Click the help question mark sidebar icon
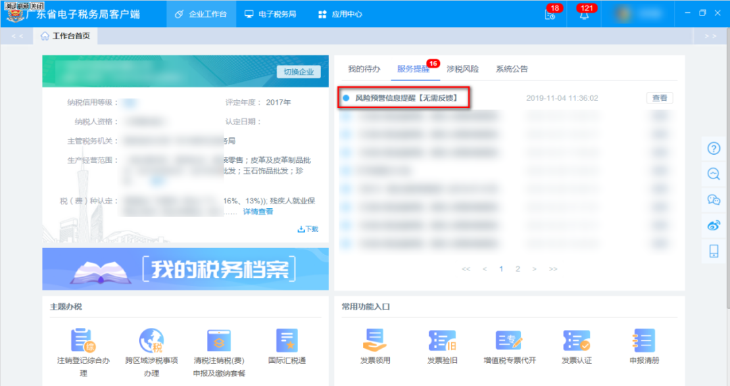 [x=714, y=149]
